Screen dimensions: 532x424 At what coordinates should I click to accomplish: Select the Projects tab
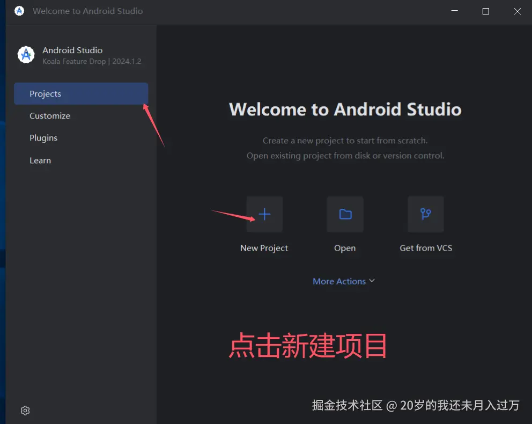[81, 94]
